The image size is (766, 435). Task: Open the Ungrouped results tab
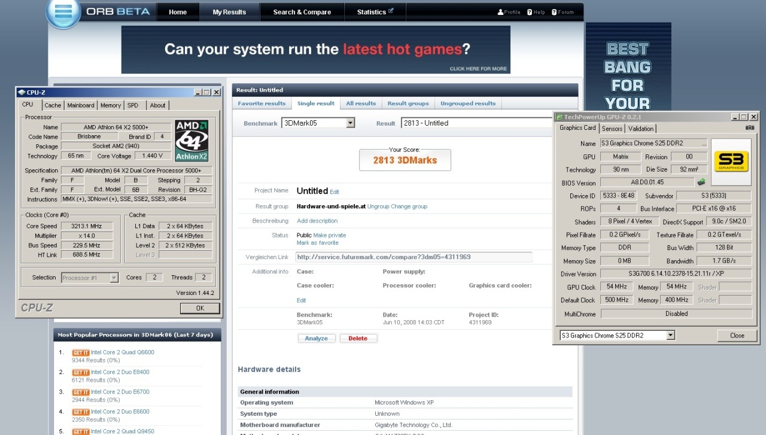468,104
